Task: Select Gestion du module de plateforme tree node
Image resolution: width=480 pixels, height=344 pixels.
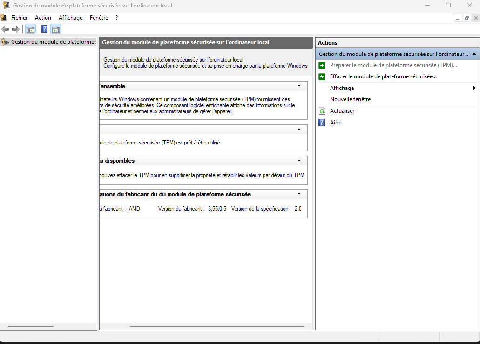Action: pos(53,42)
